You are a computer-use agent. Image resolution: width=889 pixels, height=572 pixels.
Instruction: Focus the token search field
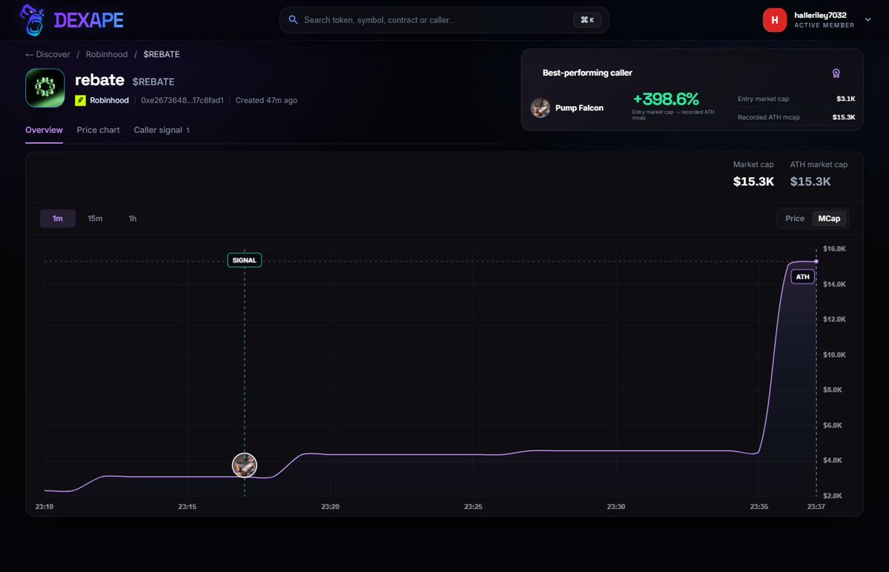coord(444,20)
